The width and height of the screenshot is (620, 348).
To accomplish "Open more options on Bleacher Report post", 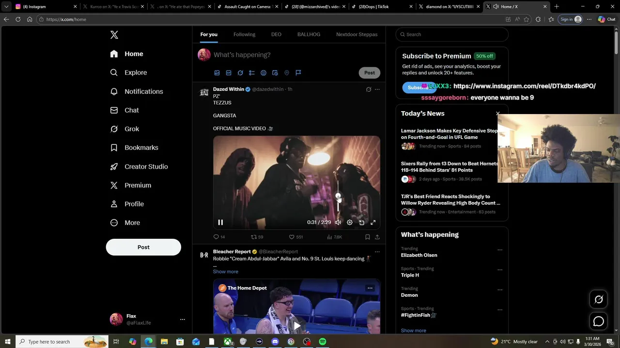I will (x=377, y=252).
